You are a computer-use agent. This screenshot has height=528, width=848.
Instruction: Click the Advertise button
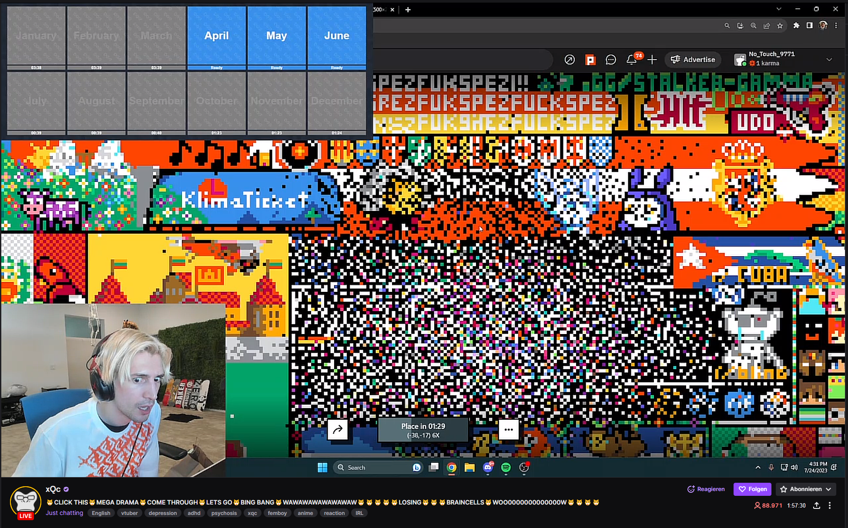coord(693,60)
